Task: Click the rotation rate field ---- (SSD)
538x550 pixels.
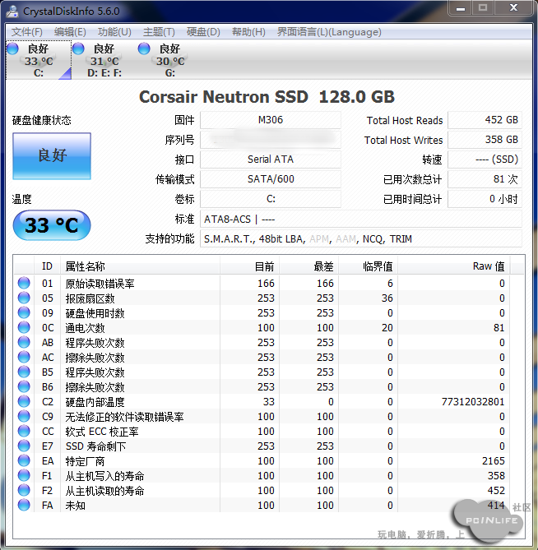Action: pos(485,159)
